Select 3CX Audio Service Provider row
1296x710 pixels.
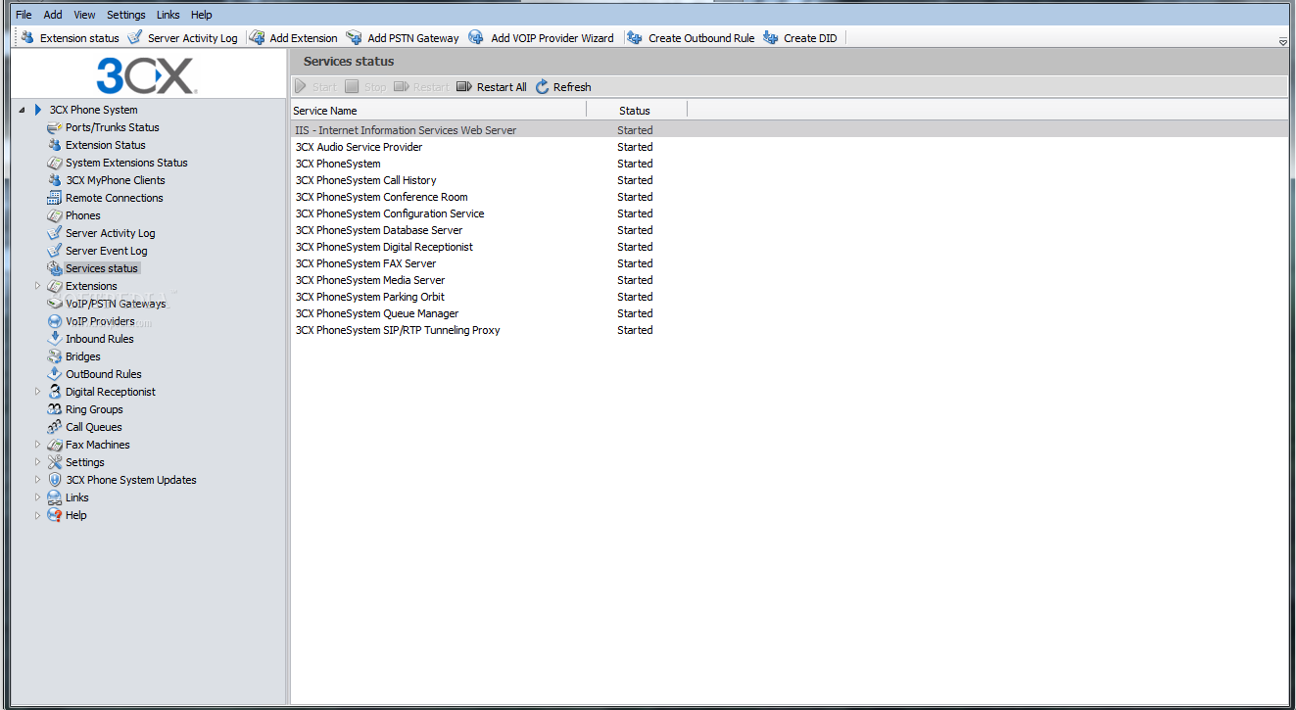coord(790,147)
